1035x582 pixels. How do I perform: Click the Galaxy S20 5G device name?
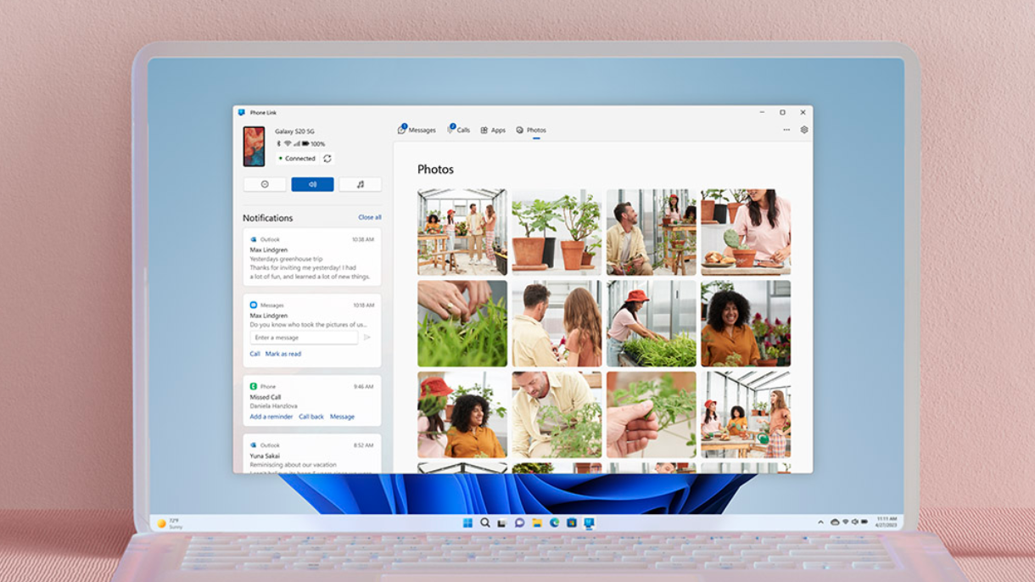pos(294,132)
